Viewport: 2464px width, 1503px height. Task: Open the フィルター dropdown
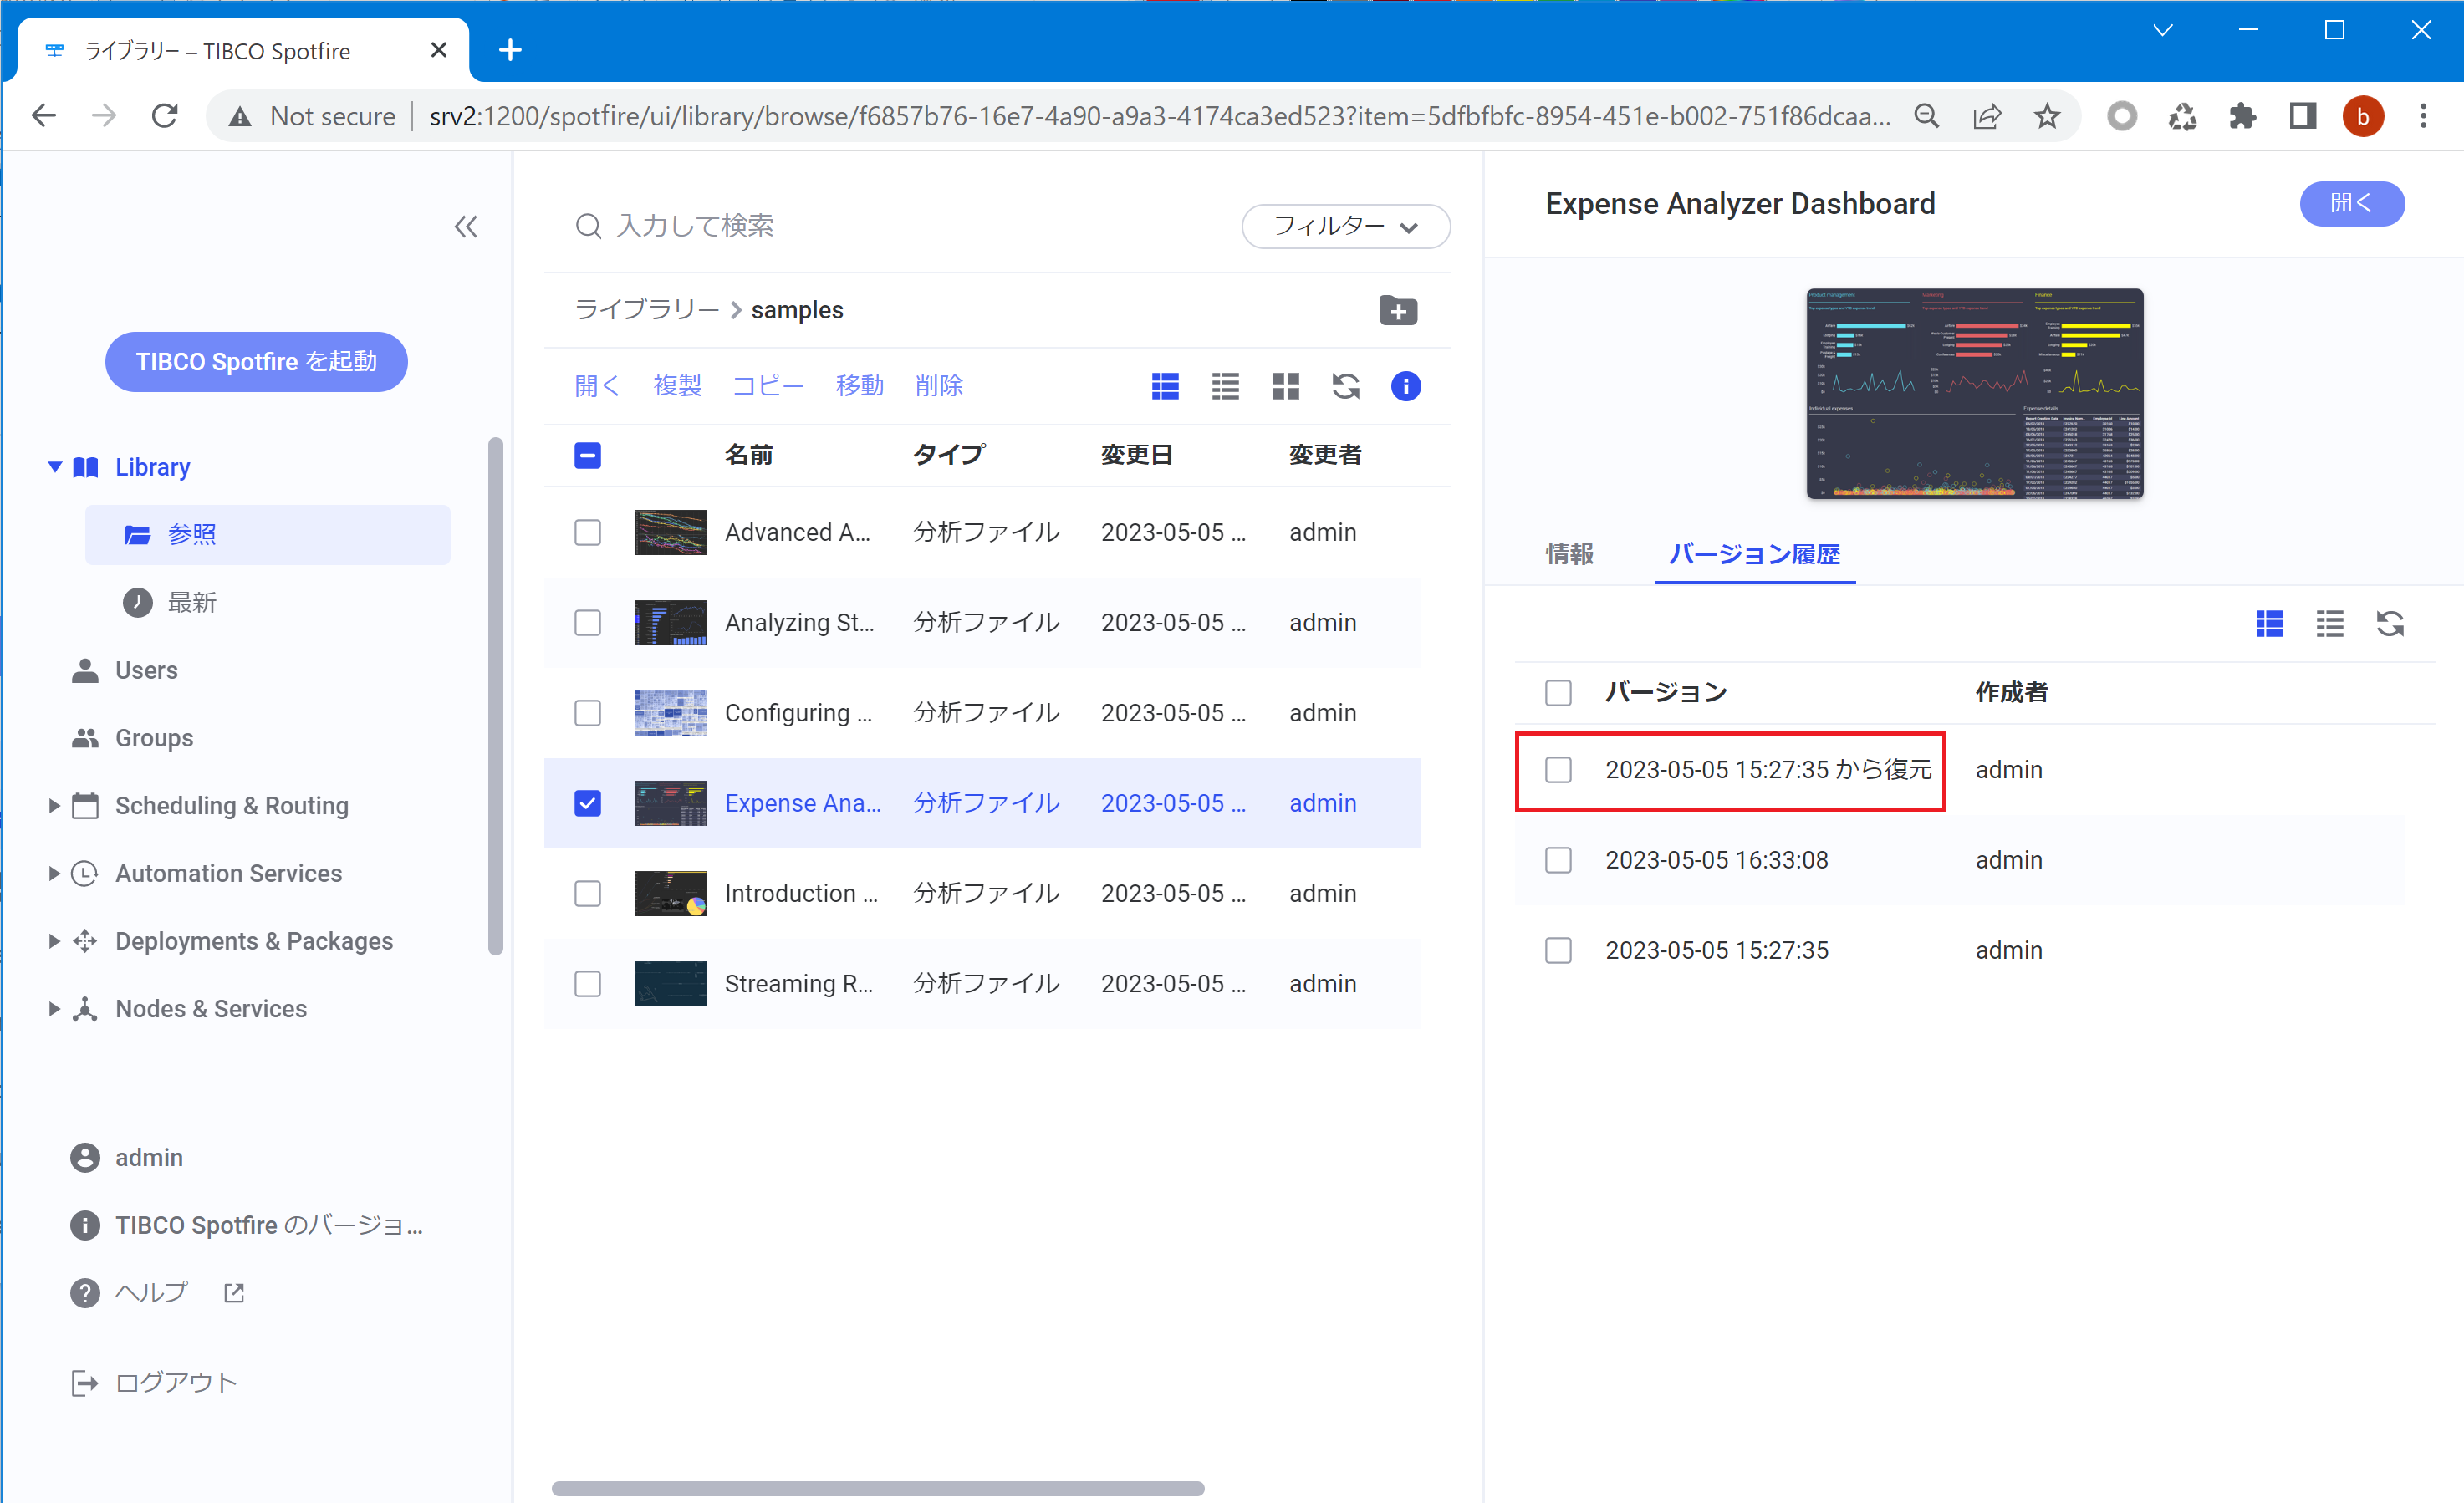pos(1346,227)
